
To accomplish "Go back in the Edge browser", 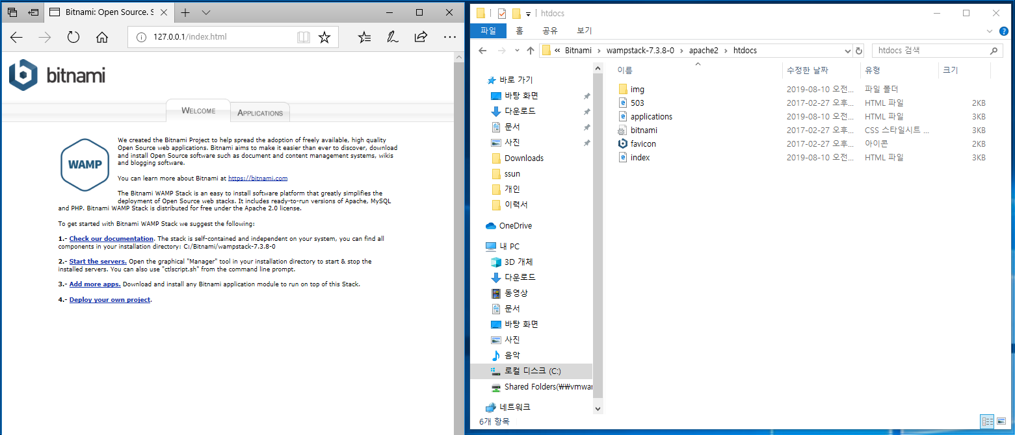I will click(x=16, y=37).
